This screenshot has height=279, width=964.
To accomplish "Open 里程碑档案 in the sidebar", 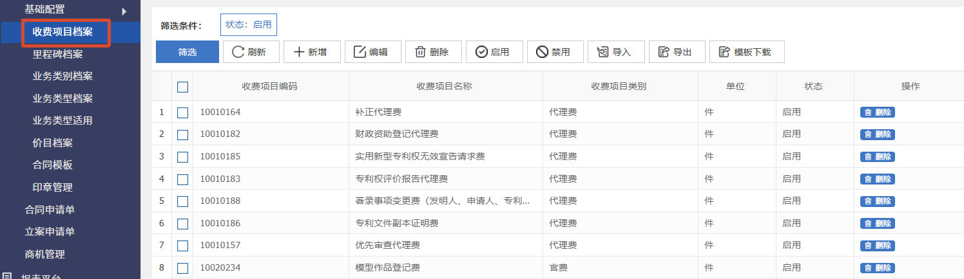I will (57, 54).
